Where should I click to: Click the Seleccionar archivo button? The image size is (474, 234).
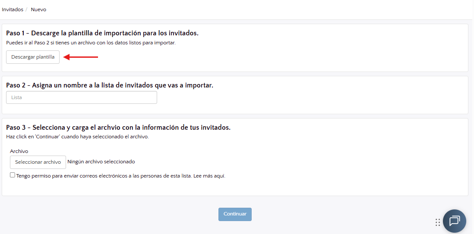click(38, 162)
